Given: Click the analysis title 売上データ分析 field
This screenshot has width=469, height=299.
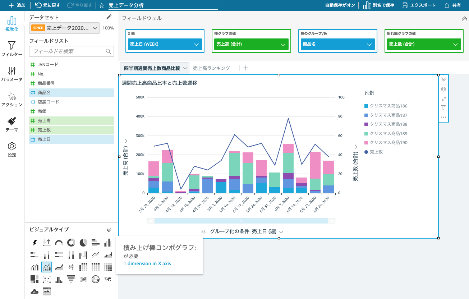Looking at the screenshot, I should click(163, 5).
